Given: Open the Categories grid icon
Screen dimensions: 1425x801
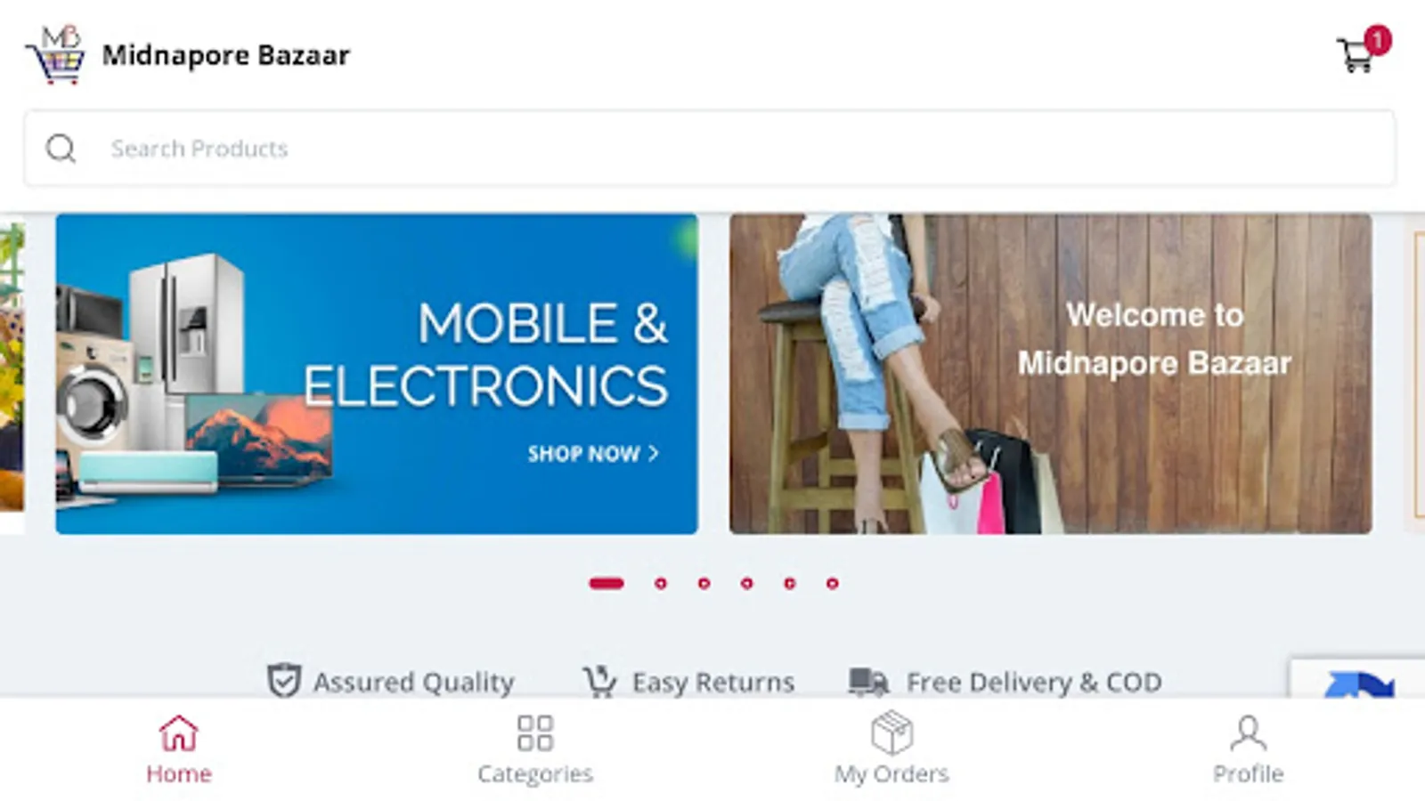Looking at the screenshot, I should pos(535,733).
